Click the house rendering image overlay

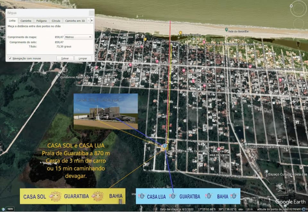point(106,111)
